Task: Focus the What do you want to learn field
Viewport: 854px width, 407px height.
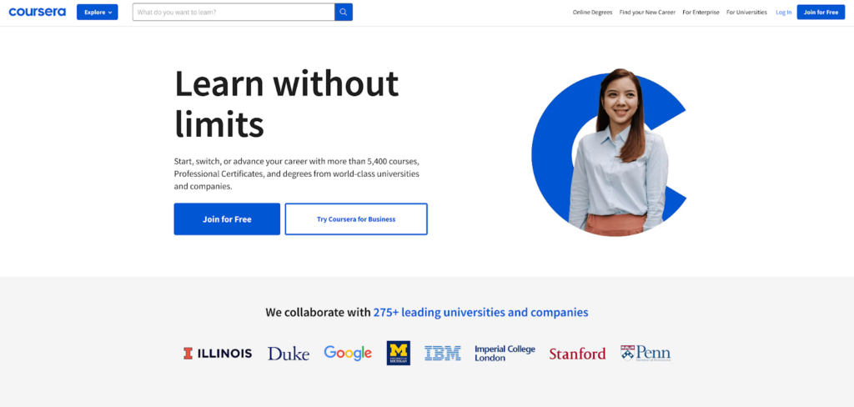Action: [x=234, y=12]
